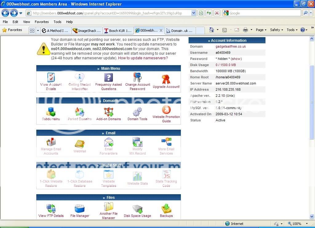Switch to the Domain .uk tab
315x228 pixels.
coord(180,30)
